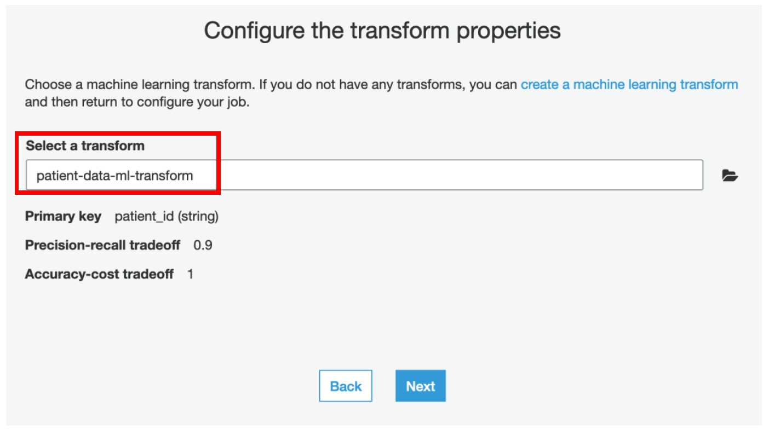Image resolution: width=769 pixels, height=430 pixels.
Task: Go back with the Back button
Action: pyautogui.click(x=346, y=386)
